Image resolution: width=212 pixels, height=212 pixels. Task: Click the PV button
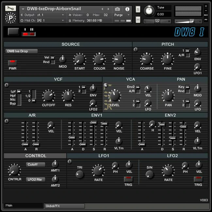coord(206,20)
